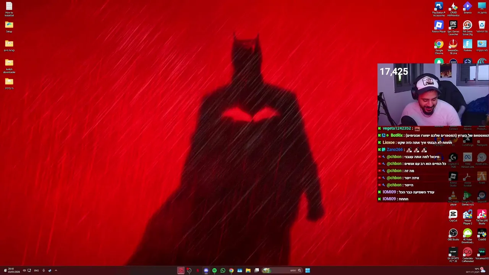489x275 pixels.
Task: Open File Explorer from the taskbar
Action: tap(248, 270)
